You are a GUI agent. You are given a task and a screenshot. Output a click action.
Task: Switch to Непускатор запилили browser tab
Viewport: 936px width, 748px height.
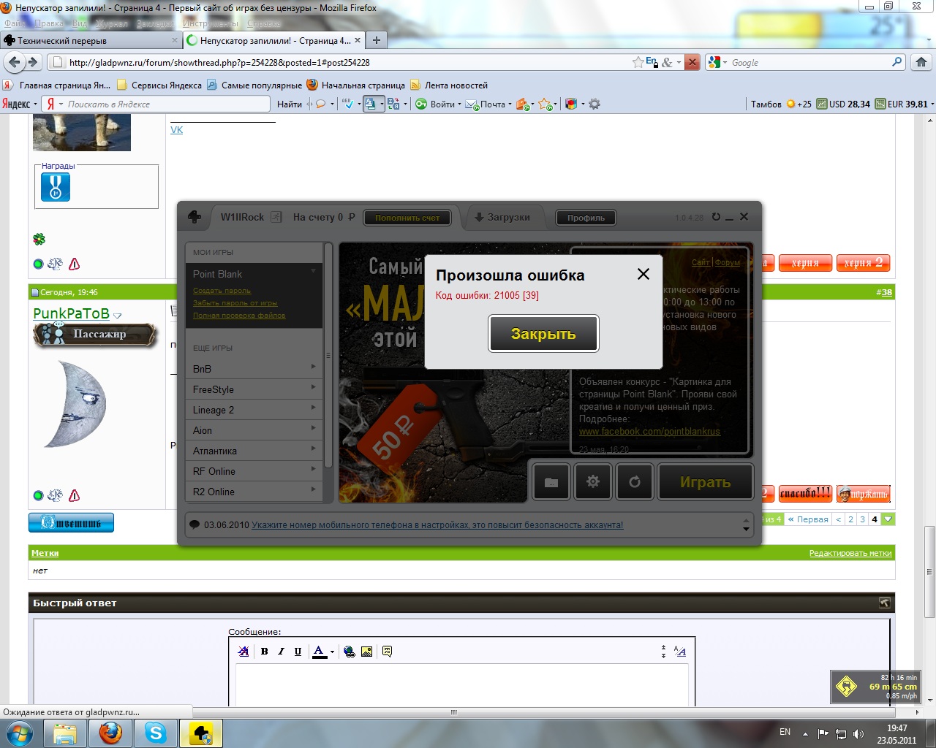pos(273,41)
